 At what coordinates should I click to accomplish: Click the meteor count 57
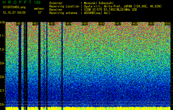click(x=40, y=13)
